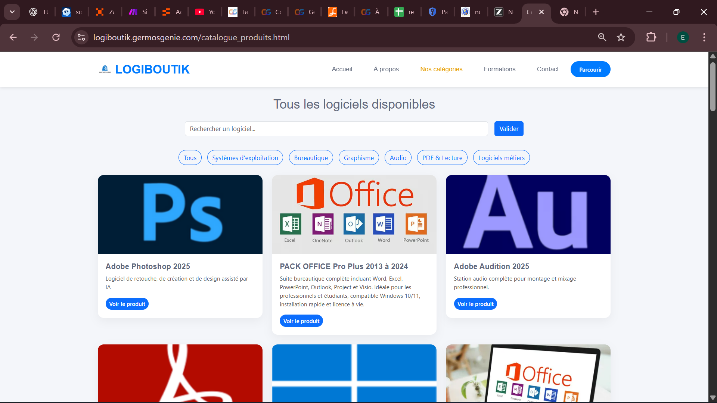Click Voir le produit under Adobe Photoshop 2025
Screen dimensions: 717x403
coord(127,304)
